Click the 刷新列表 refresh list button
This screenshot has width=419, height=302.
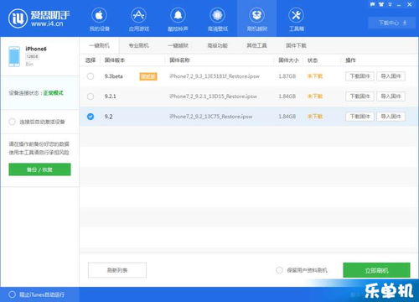(x=117, y=270)
